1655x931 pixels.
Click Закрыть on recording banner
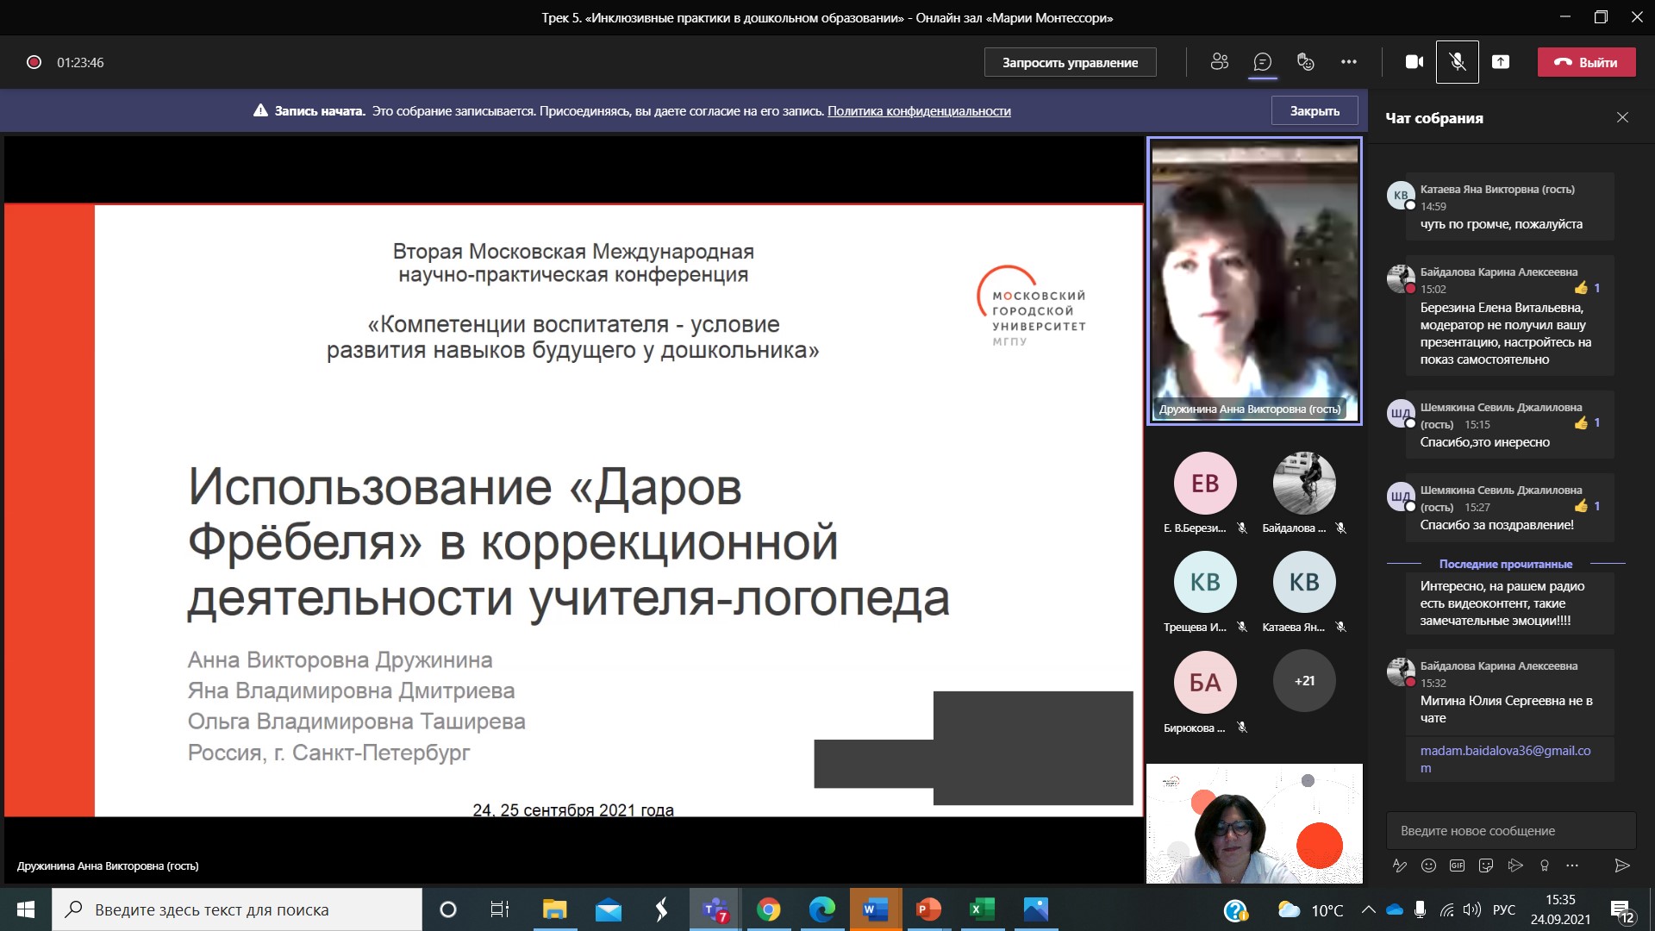(1314, 111)
